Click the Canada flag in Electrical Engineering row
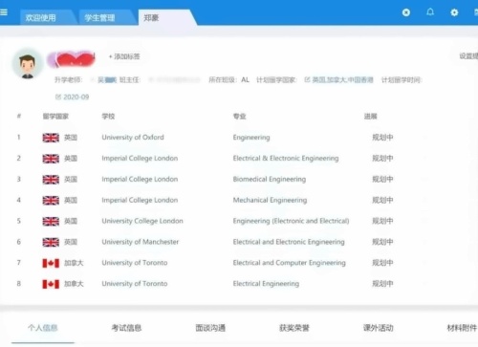 [x=51, y=284]
